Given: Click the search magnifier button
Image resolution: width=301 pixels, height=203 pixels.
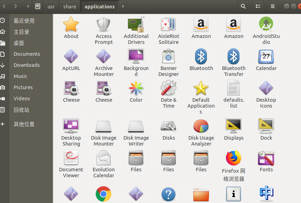Looking at the screenshot, I should [x=243, y=6].
